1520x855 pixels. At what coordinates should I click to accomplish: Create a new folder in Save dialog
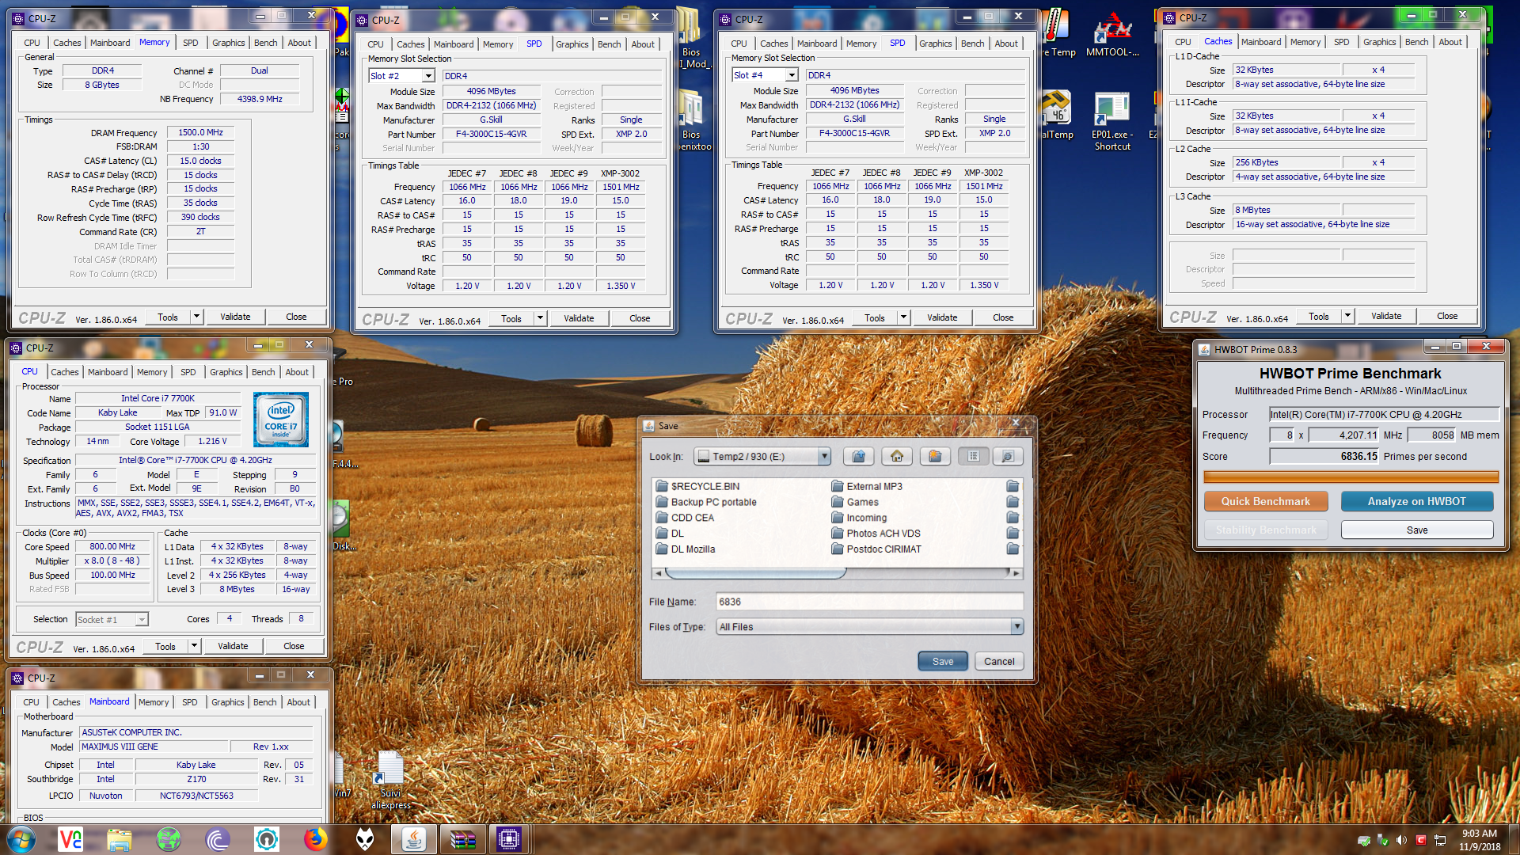coord(935,457)
